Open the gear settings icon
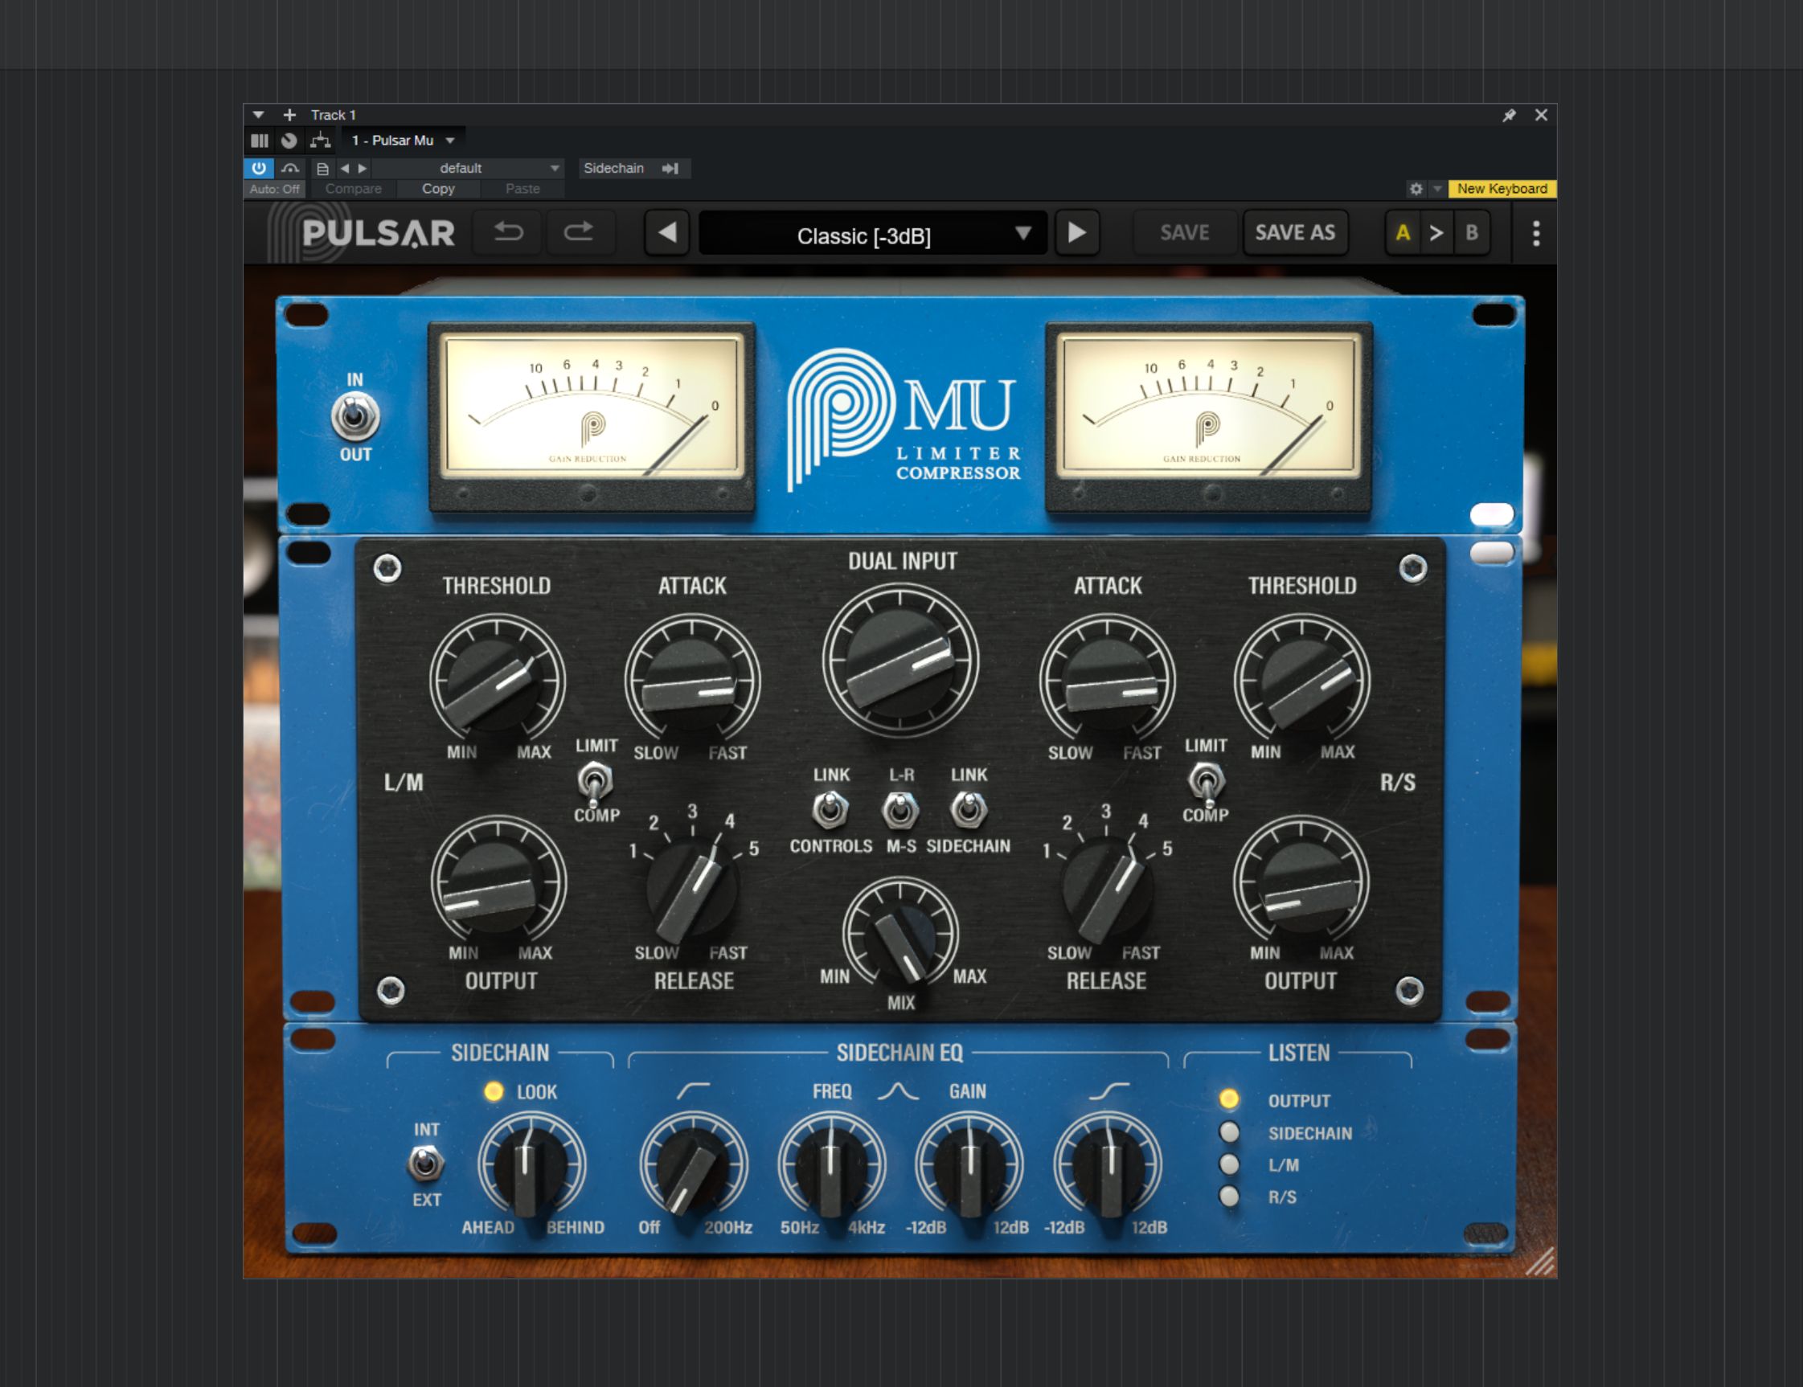 [x=1416, y=189]
